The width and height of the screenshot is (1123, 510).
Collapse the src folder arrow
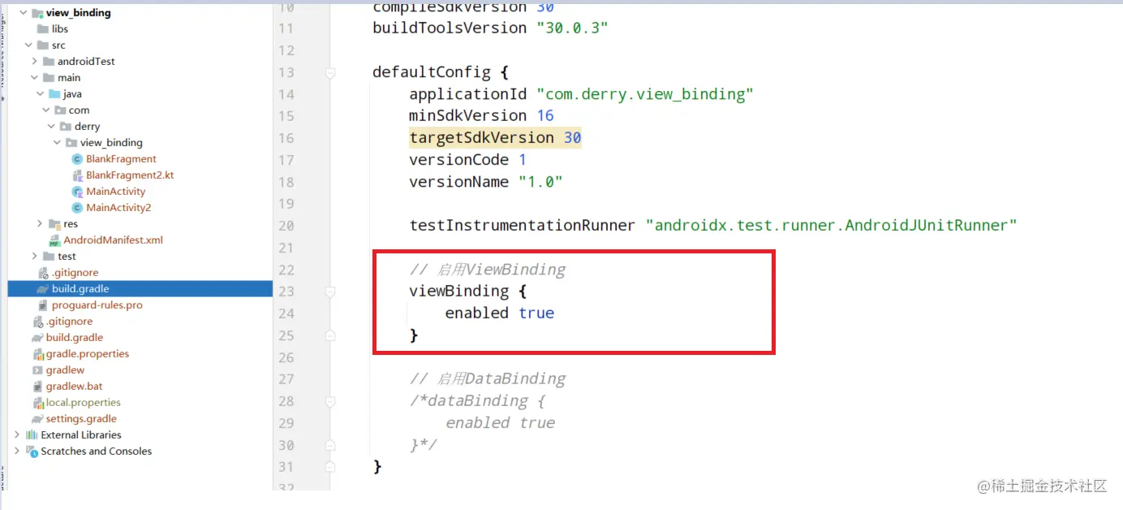tap(28, 45)
